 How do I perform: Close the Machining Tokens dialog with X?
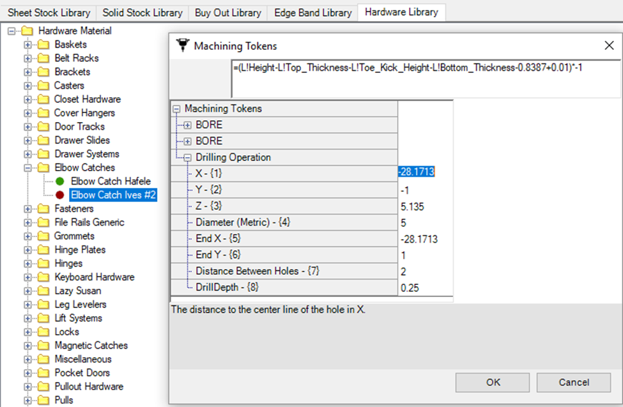608,45
